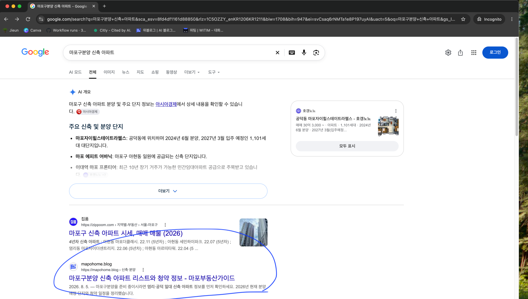Open the on-screen keyboard input tool
This screenshot has width=528, height=299.
coord(292,53)
